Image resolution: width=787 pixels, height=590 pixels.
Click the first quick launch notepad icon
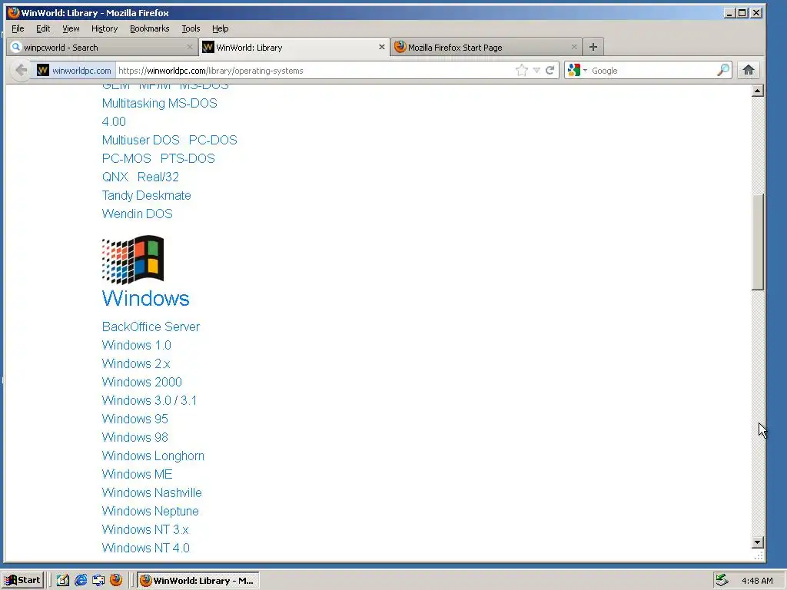(x=63, y=581)
